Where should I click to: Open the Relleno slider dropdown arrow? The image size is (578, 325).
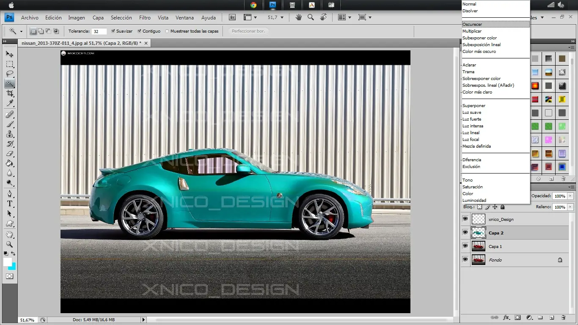pyautogui.click(x=571, y=207)
